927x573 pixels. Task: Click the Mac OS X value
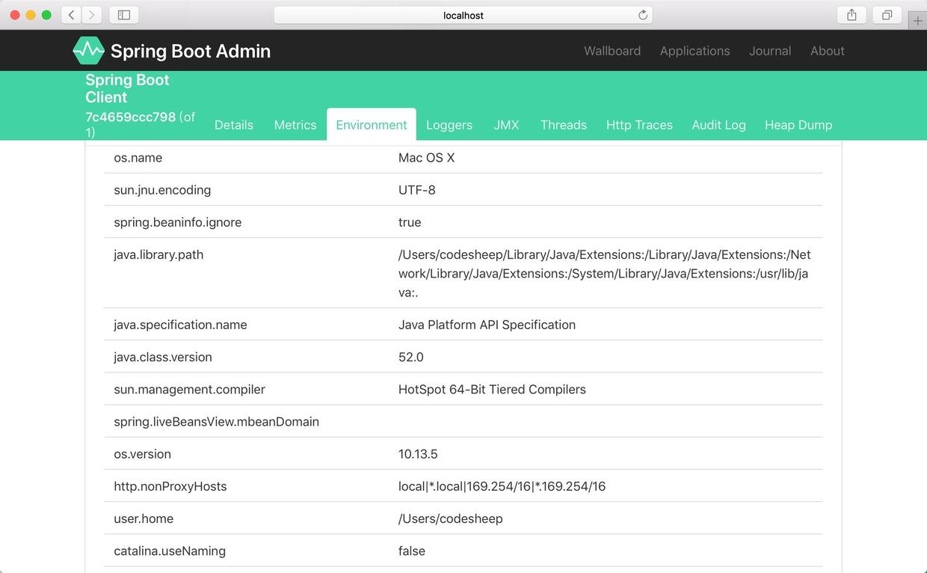[426, 158]
